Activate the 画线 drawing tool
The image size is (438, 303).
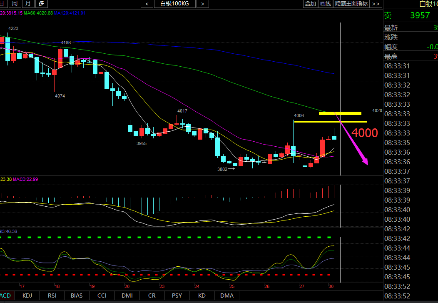click(325, 4)
